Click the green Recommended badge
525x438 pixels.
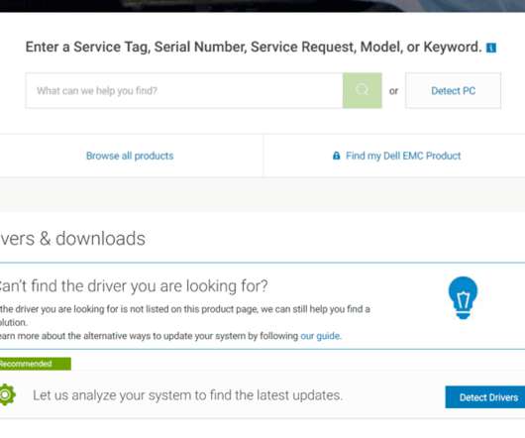35,364
